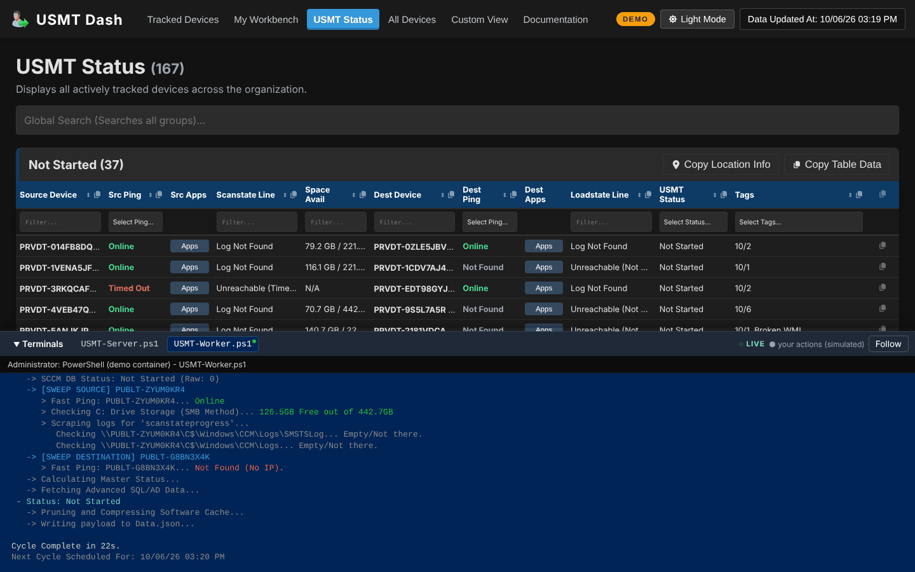Focus the Global Search field
Image resolution: width=915 pixels, height=572 pixels.
click(457, 120)
